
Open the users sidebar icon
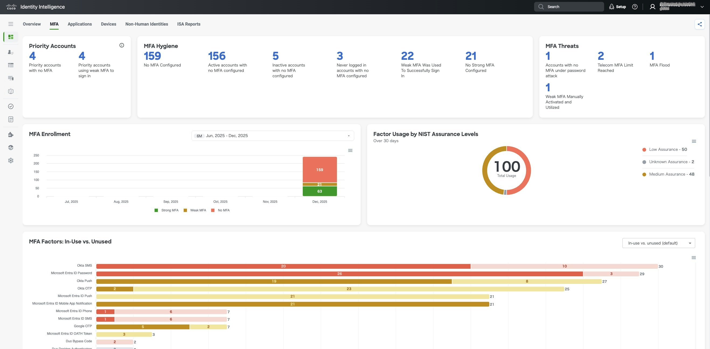[x=11, y=52]
